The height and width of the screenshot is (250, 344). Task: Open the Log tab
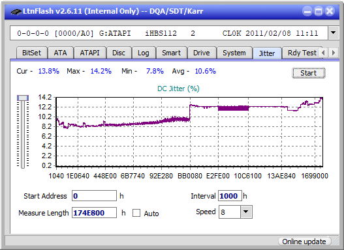(x=143, y=53)
